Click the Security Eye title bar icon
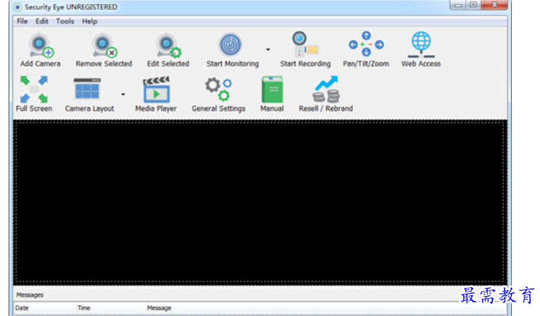Viewport: 540px width, 316px height. 17,7
